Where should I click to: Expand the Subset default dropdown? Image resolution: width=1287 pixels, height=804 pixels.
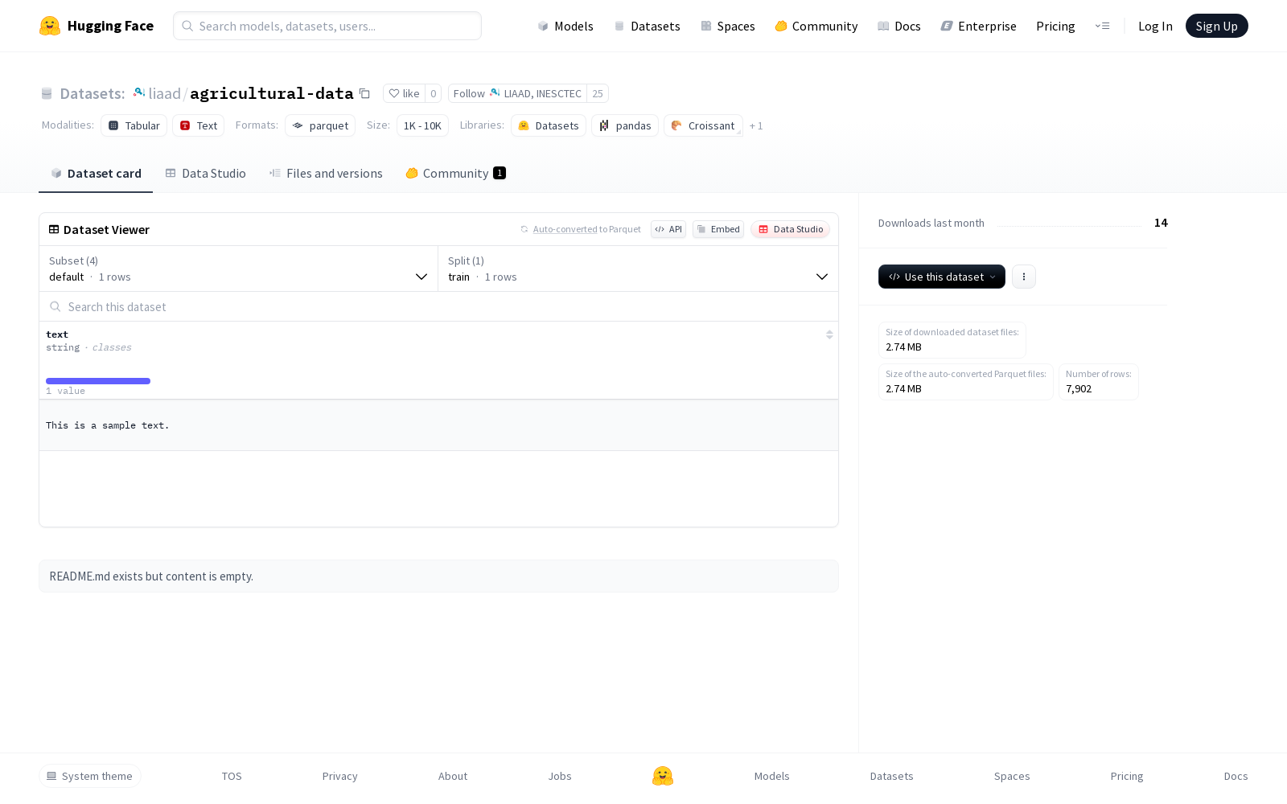coord(238,269)
